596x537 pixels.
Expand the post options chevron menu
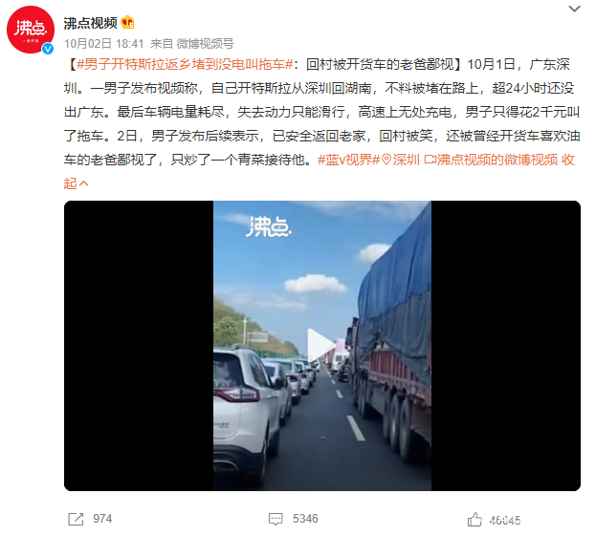[574, 9]
